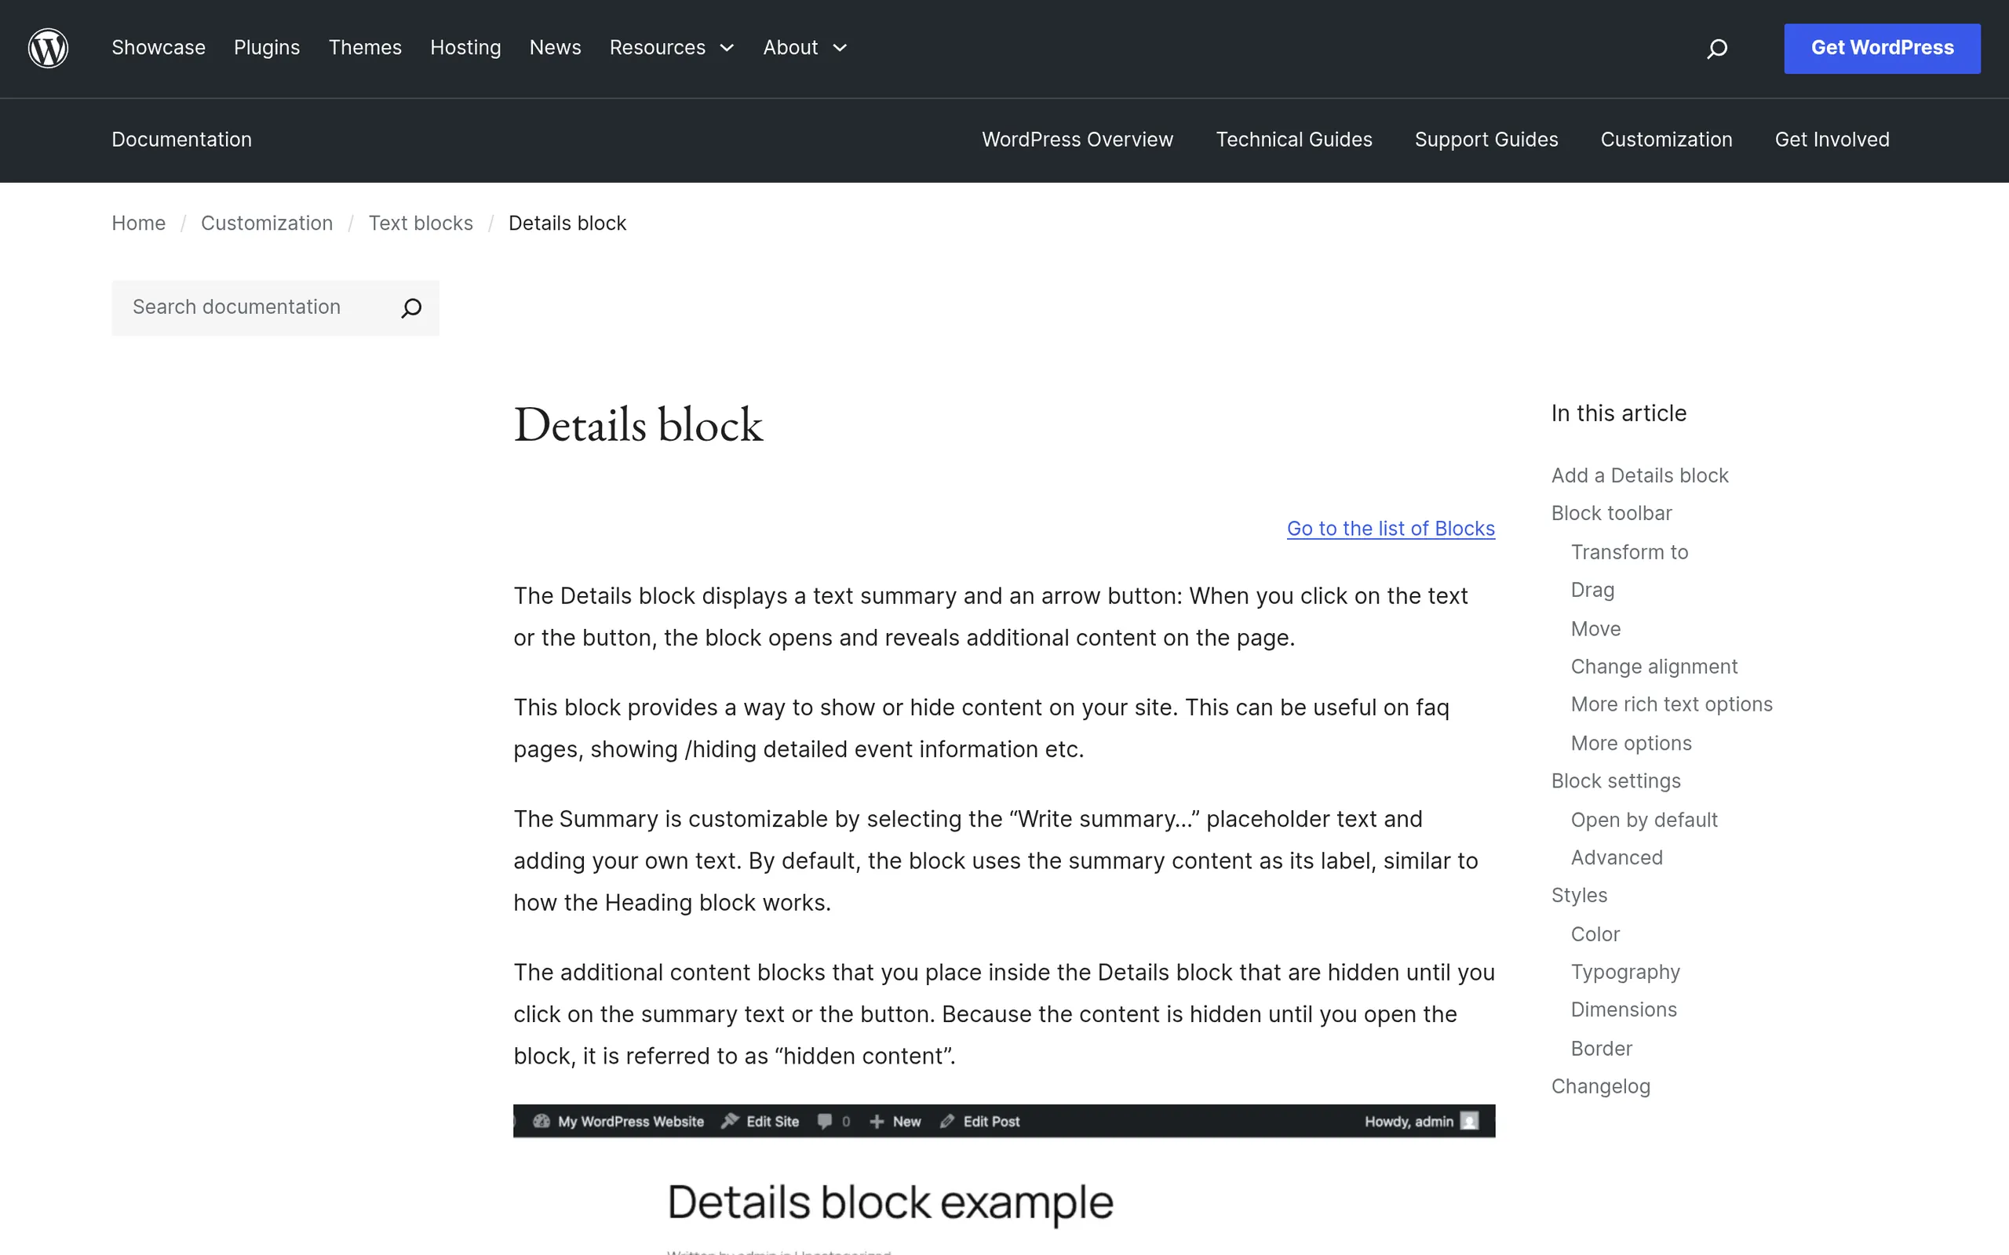Jump to Border subsection
Viewport: 2009px width, 1255px height.
1602,1049
